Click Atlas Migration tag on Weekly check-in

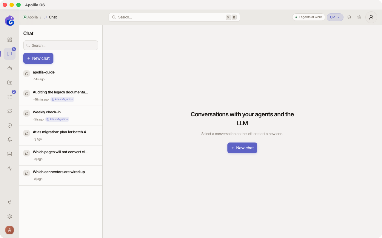pyautogui.click(x=57, y=119)
